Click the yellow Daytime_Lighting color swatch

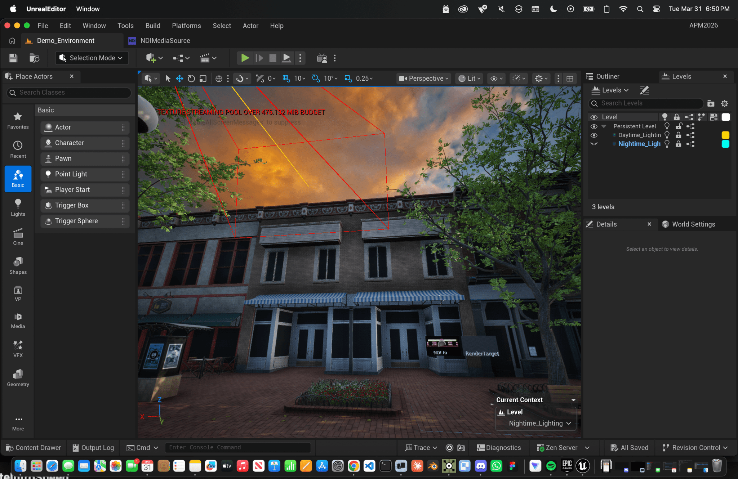pos(725,135)
